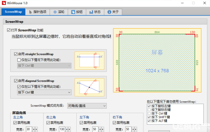Screen dimensions: 210x132
Task: Select the ScreenWrap tab
Action: (13, 12)
